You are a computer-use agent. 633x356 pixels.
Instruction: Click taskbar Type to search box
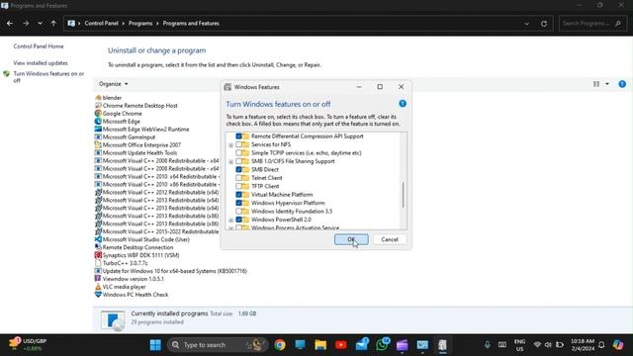(218, 345)
